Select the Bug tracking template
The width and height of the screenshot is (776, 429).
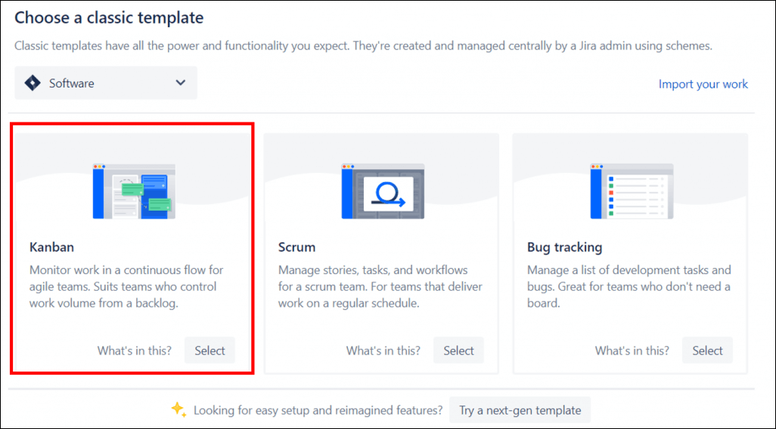pyautogui.click(x=707, y=350)
